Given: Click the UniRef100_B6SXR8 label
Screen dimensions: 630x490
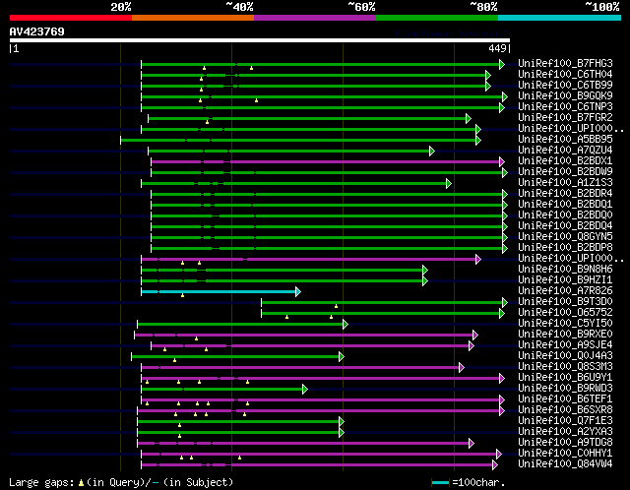Looking at the screenshot, I should coord(565,410).
